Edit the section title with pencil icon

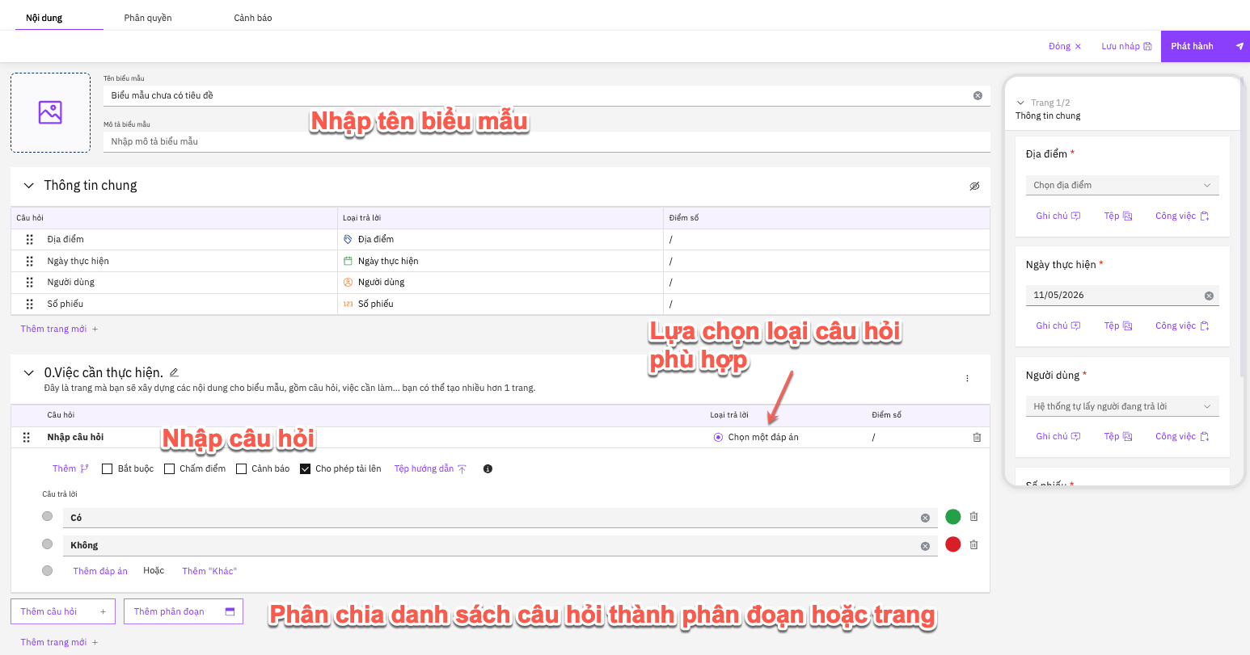174,372
